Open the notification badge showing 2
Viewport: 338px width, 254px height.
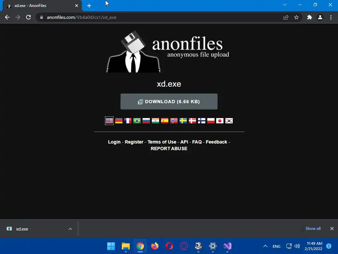pos(329,246)
